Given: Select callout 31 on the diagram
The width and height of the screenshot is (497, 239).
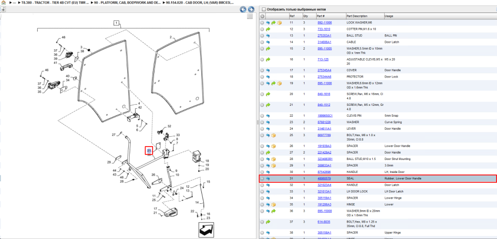Looking at the screenshot, I should point(149,150).
